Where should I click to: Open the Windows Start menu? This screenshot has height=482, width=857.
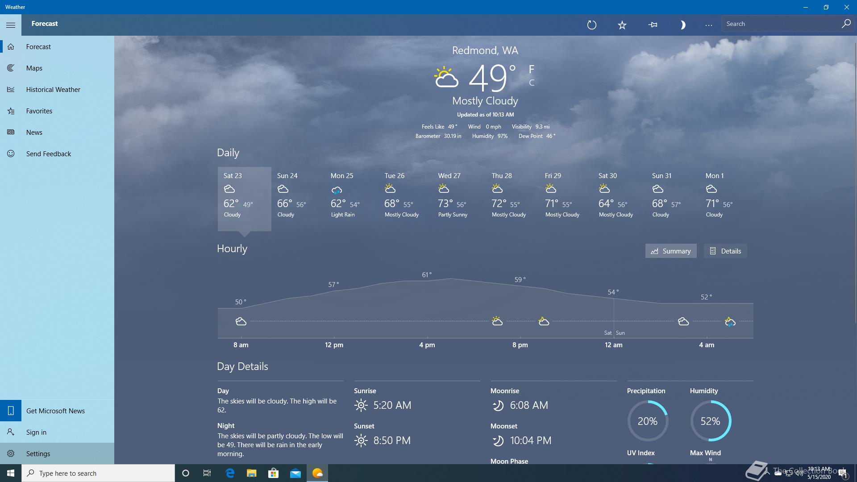pos(11,473)
